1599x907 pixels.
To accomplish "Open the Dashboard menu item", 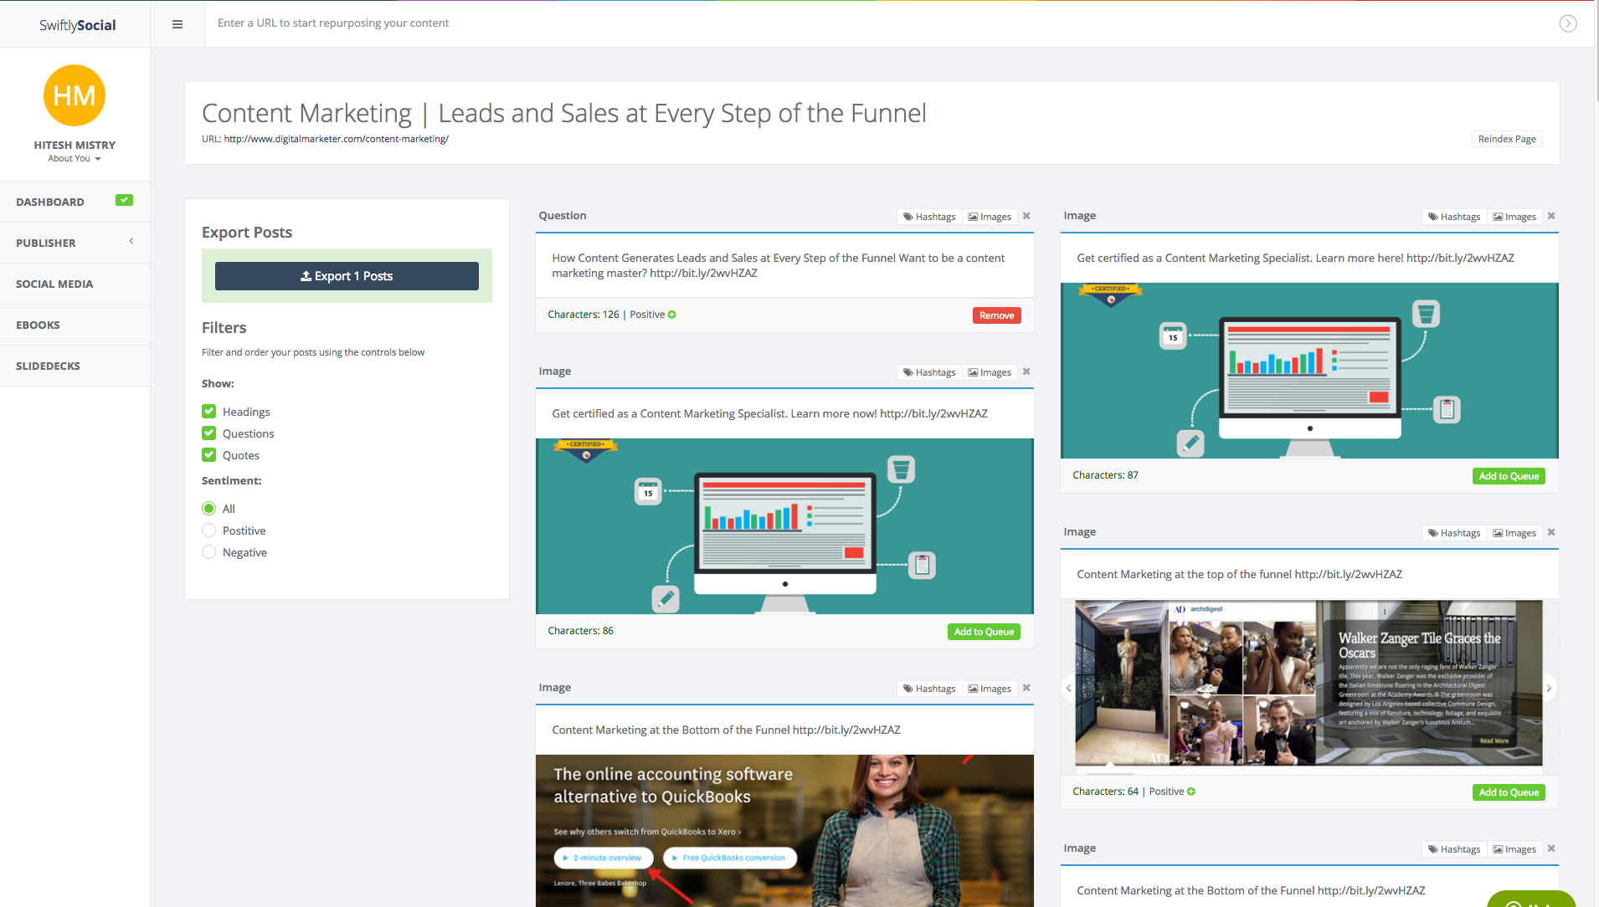I will (75, 202).
